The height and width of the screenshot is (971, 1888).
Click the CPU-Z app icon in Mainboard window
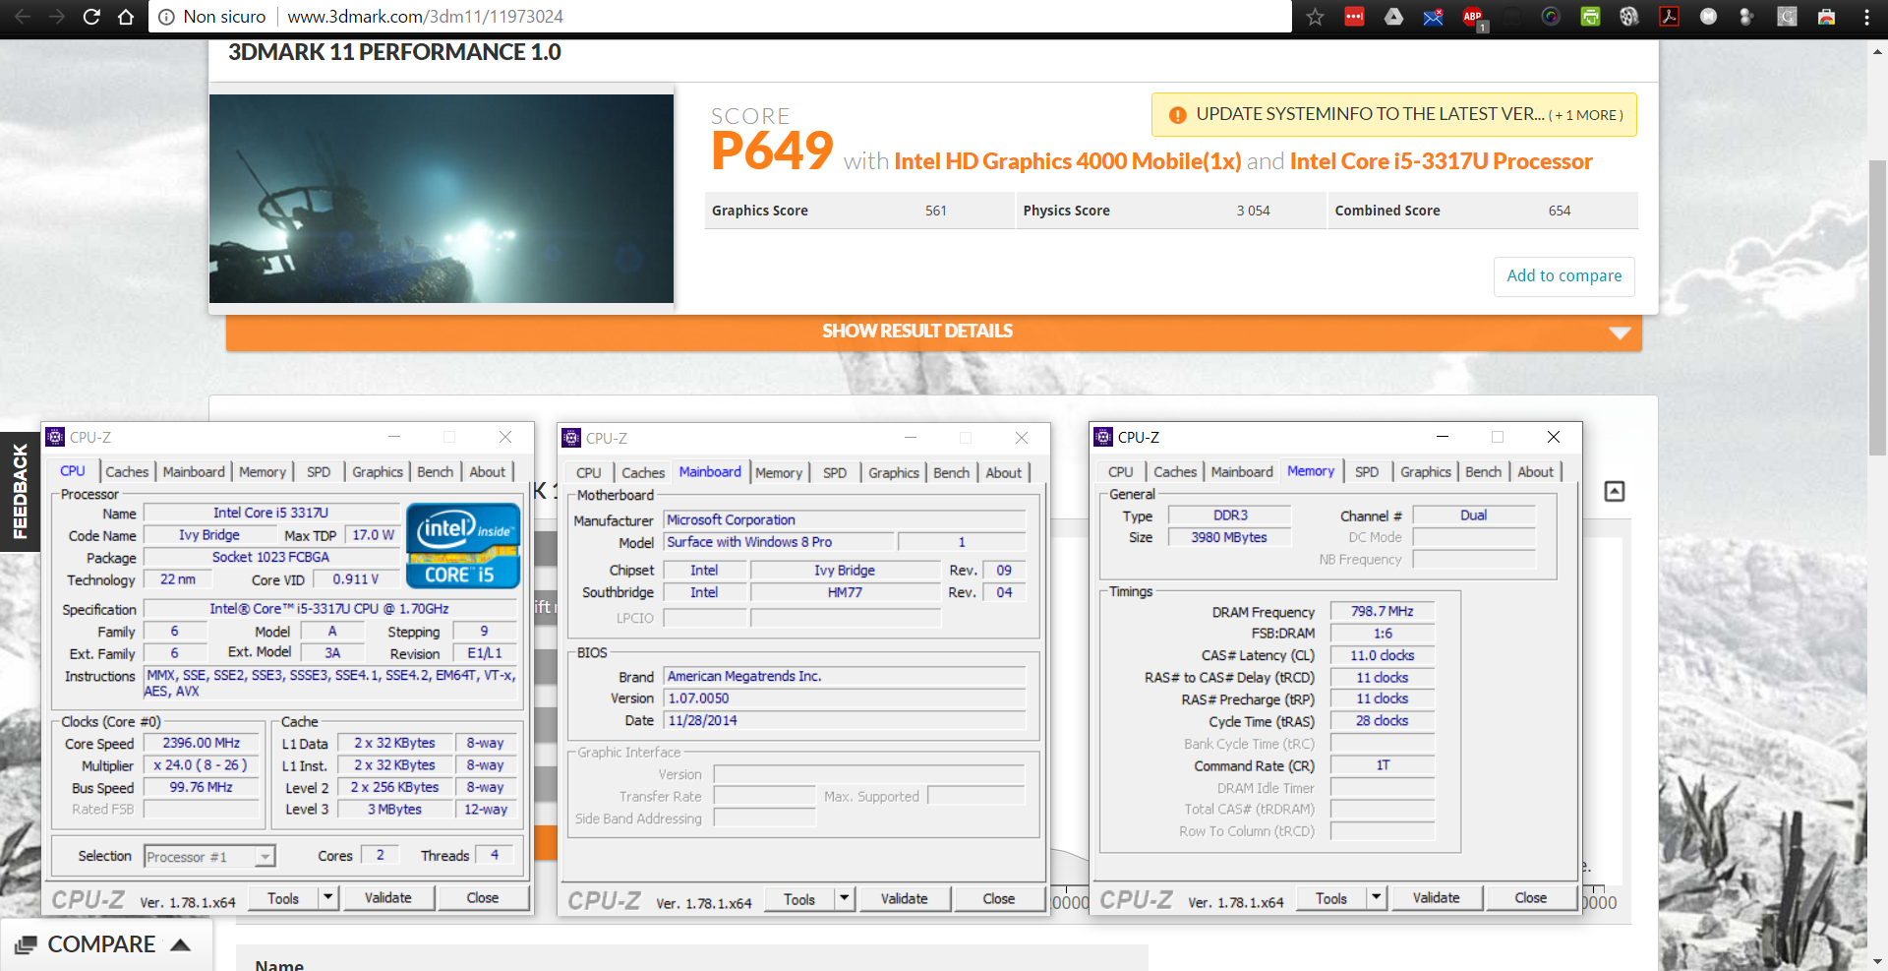coord(571,438)
